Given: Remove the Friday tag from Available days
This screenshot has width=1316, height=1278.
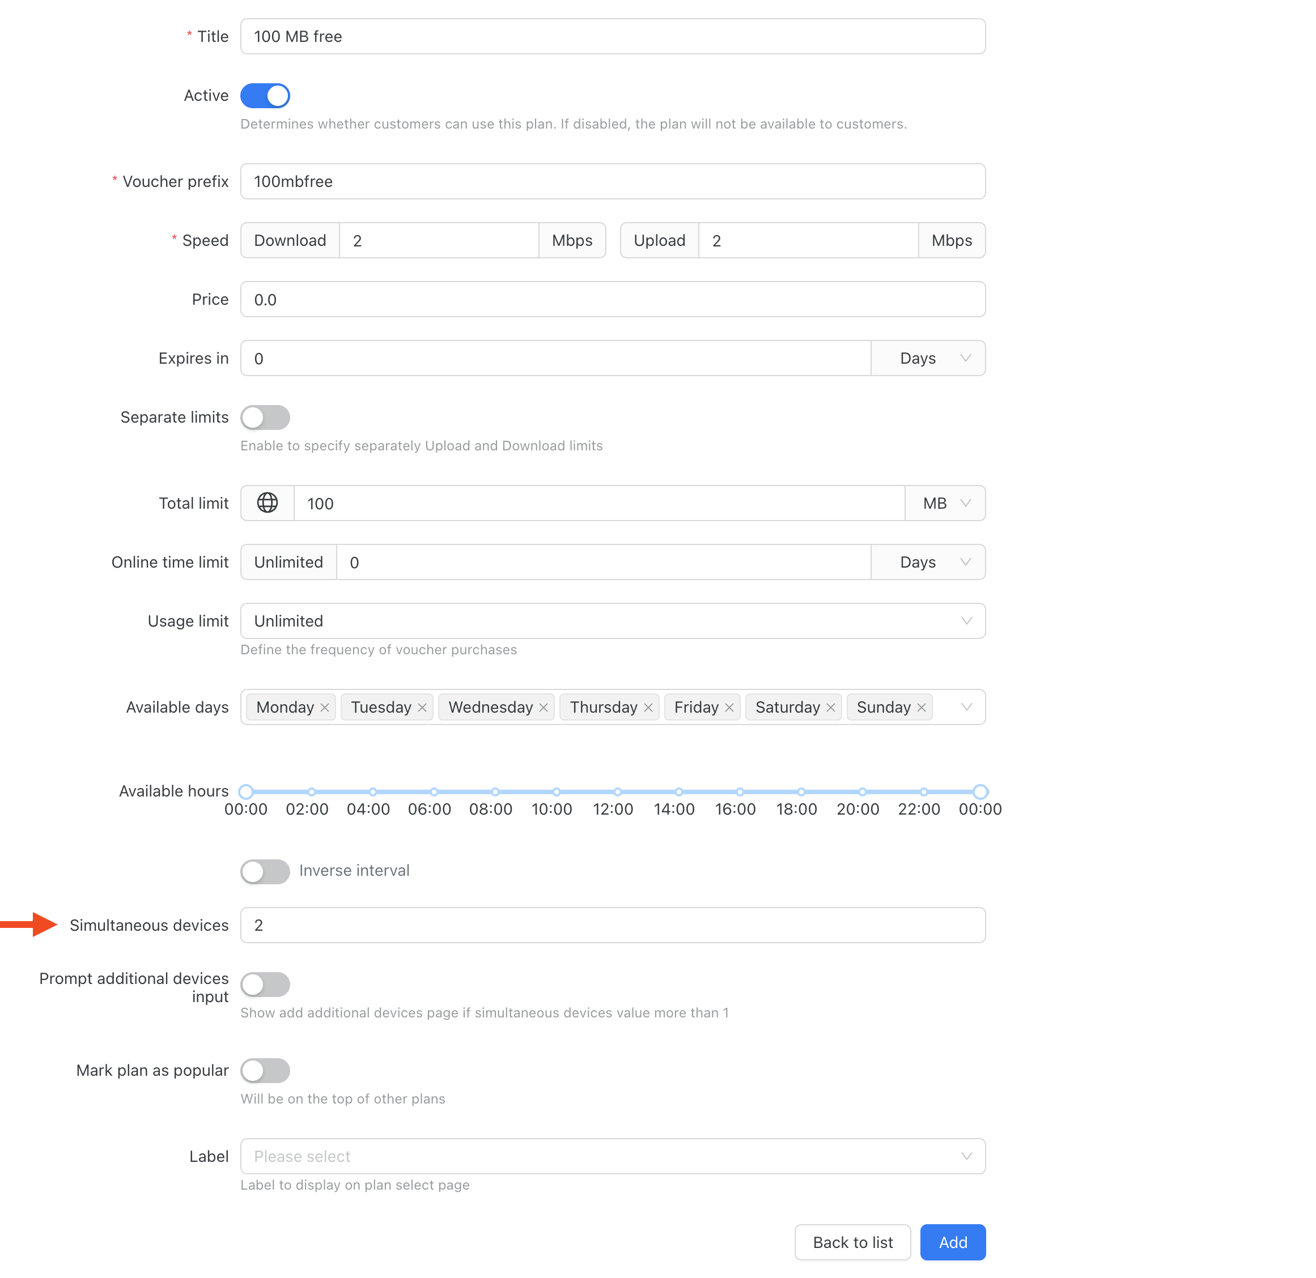Looking at the screenshot, I should coord(729,708).
